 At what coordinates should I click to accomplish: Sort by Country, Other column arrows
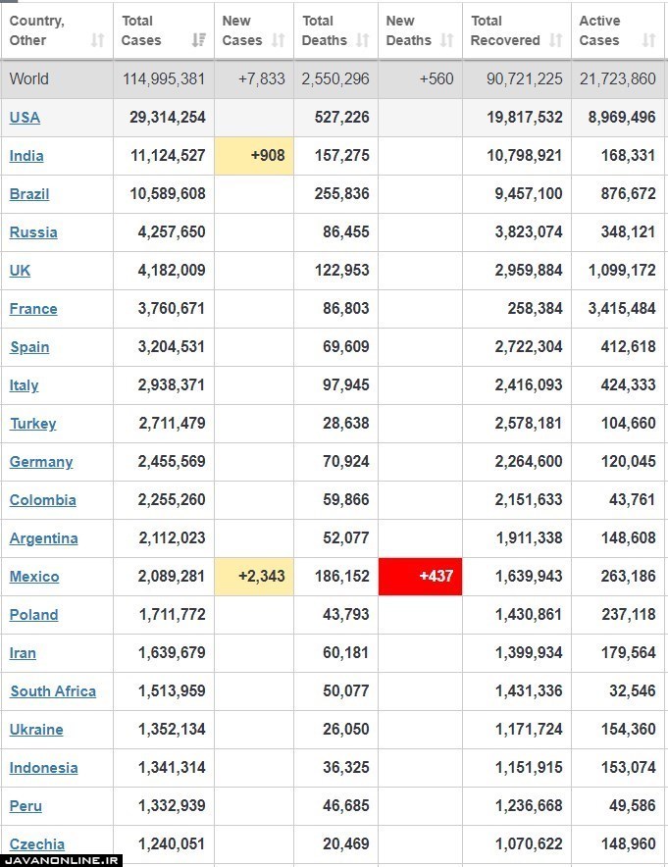97,40
